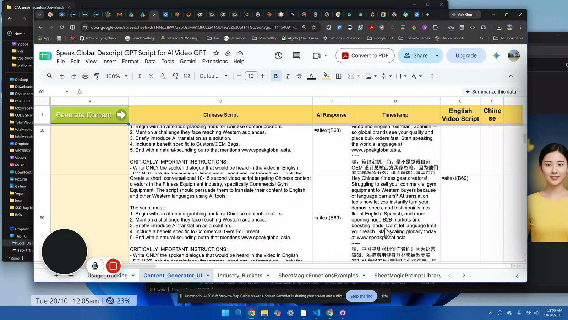Open File Explorer on the taskbar
This screenshot has height=320, width=568.
click(264, 313)
